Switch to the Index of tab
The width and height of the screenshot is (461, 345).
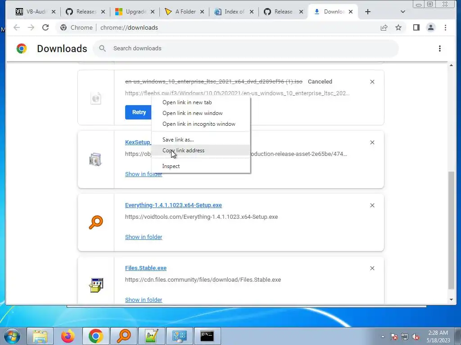(230, 12)
